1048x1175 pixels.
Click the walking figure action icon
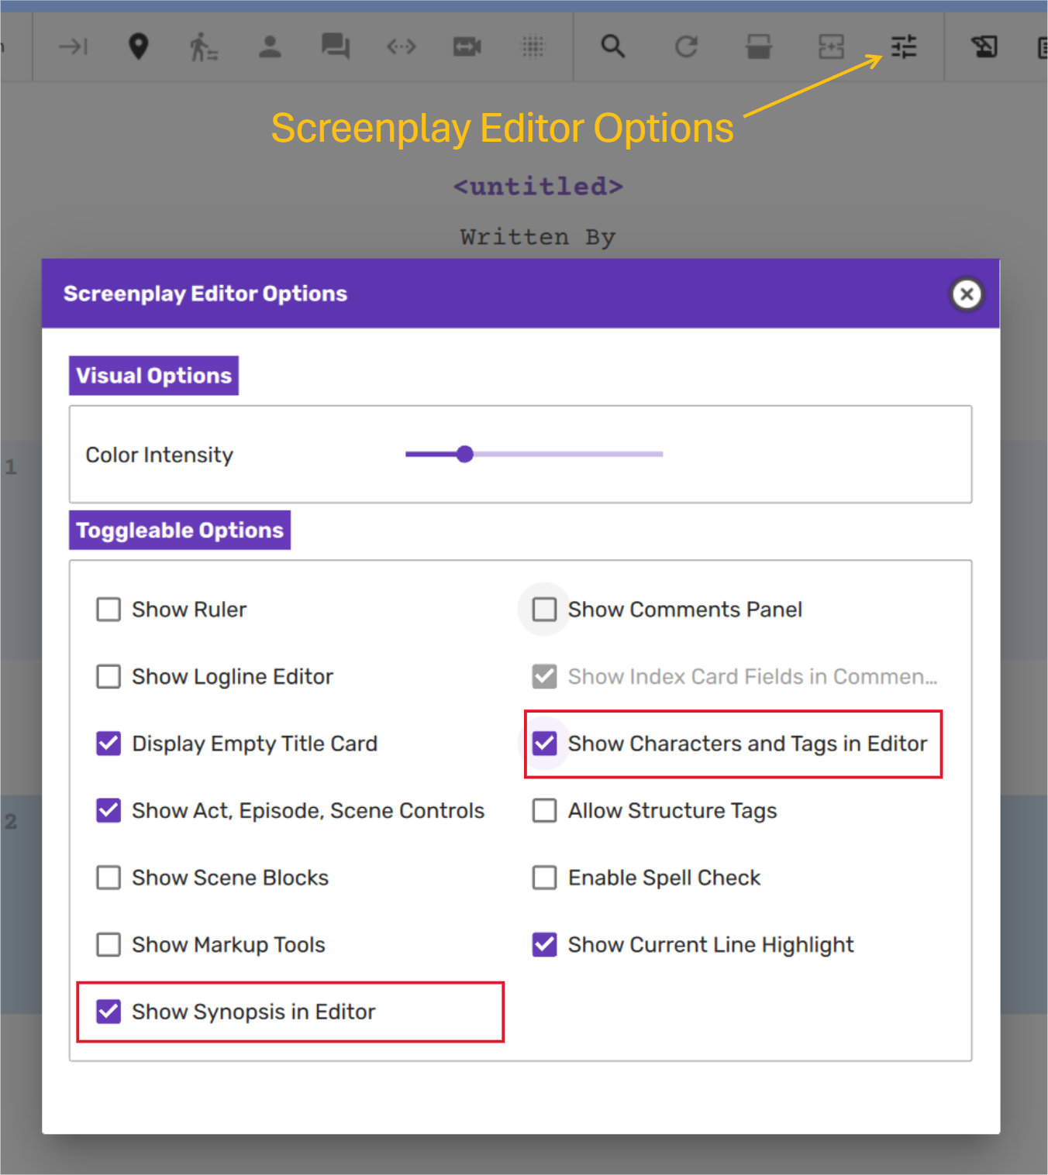(x=203, y=46)
